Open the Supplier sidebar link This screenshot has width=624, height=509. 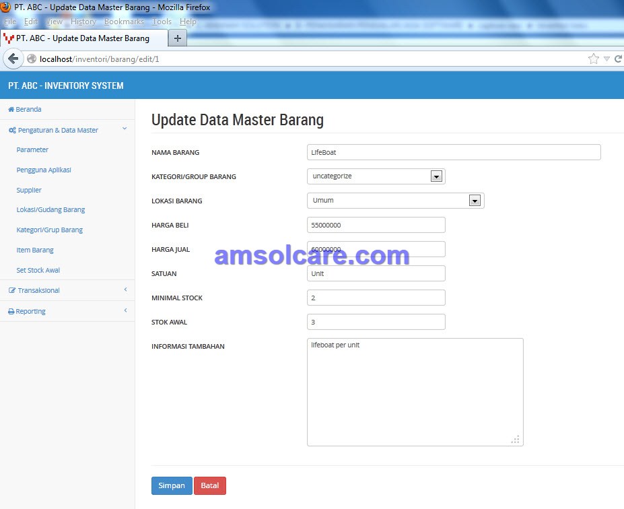coord(29,191)
